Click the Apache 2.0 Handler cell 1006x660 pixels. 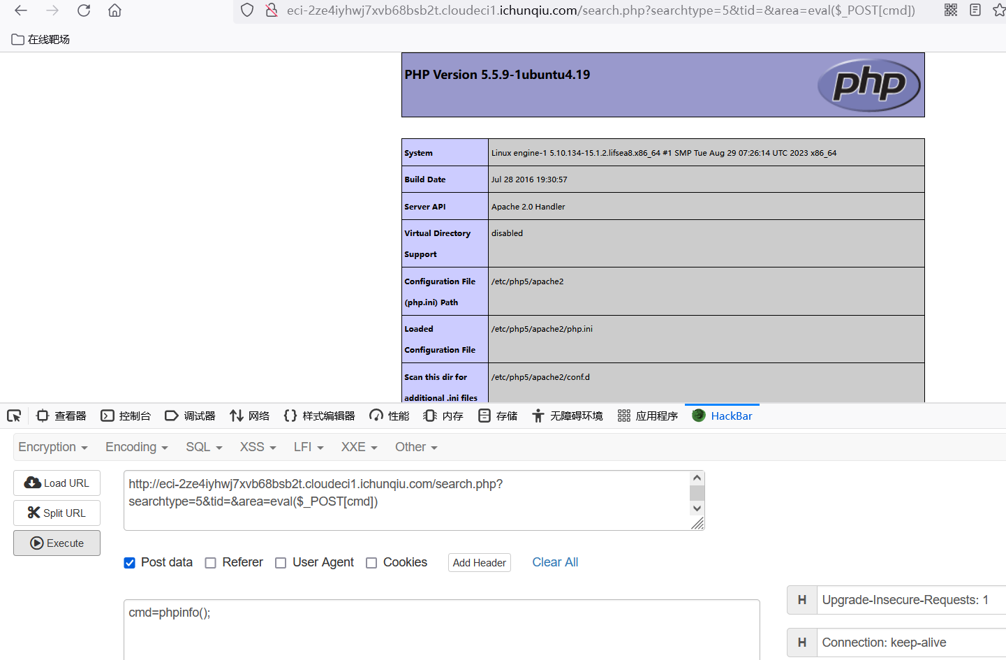[x=707, y=207]
